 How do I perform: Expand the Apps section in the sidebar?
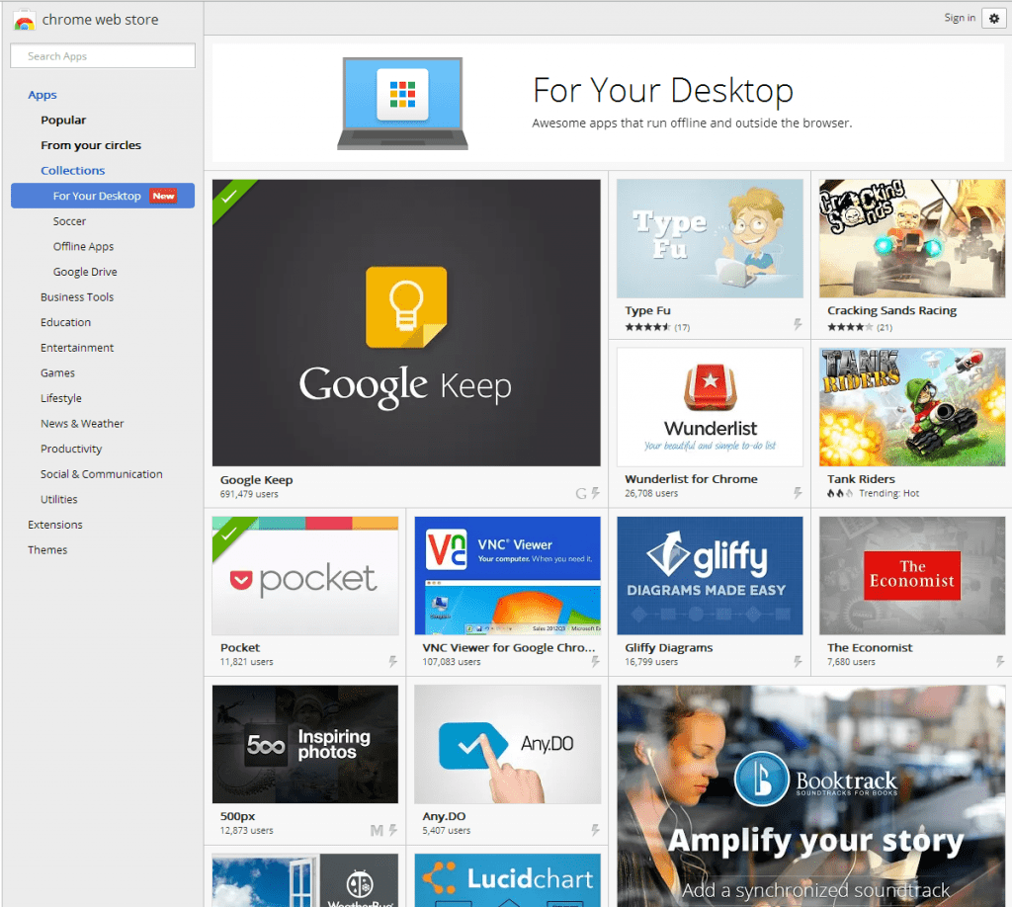coord(42,94)
